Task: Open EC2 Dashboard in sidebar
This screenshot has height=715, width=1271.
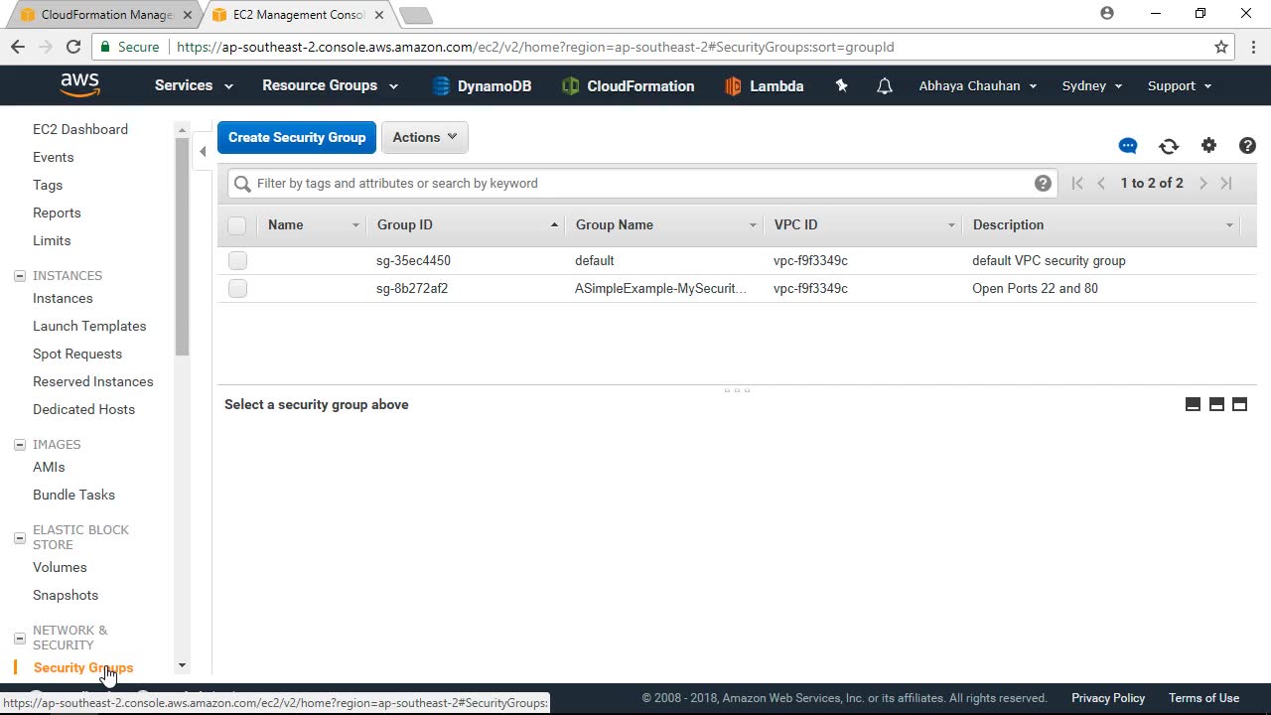Action: [x=80, y=129]
